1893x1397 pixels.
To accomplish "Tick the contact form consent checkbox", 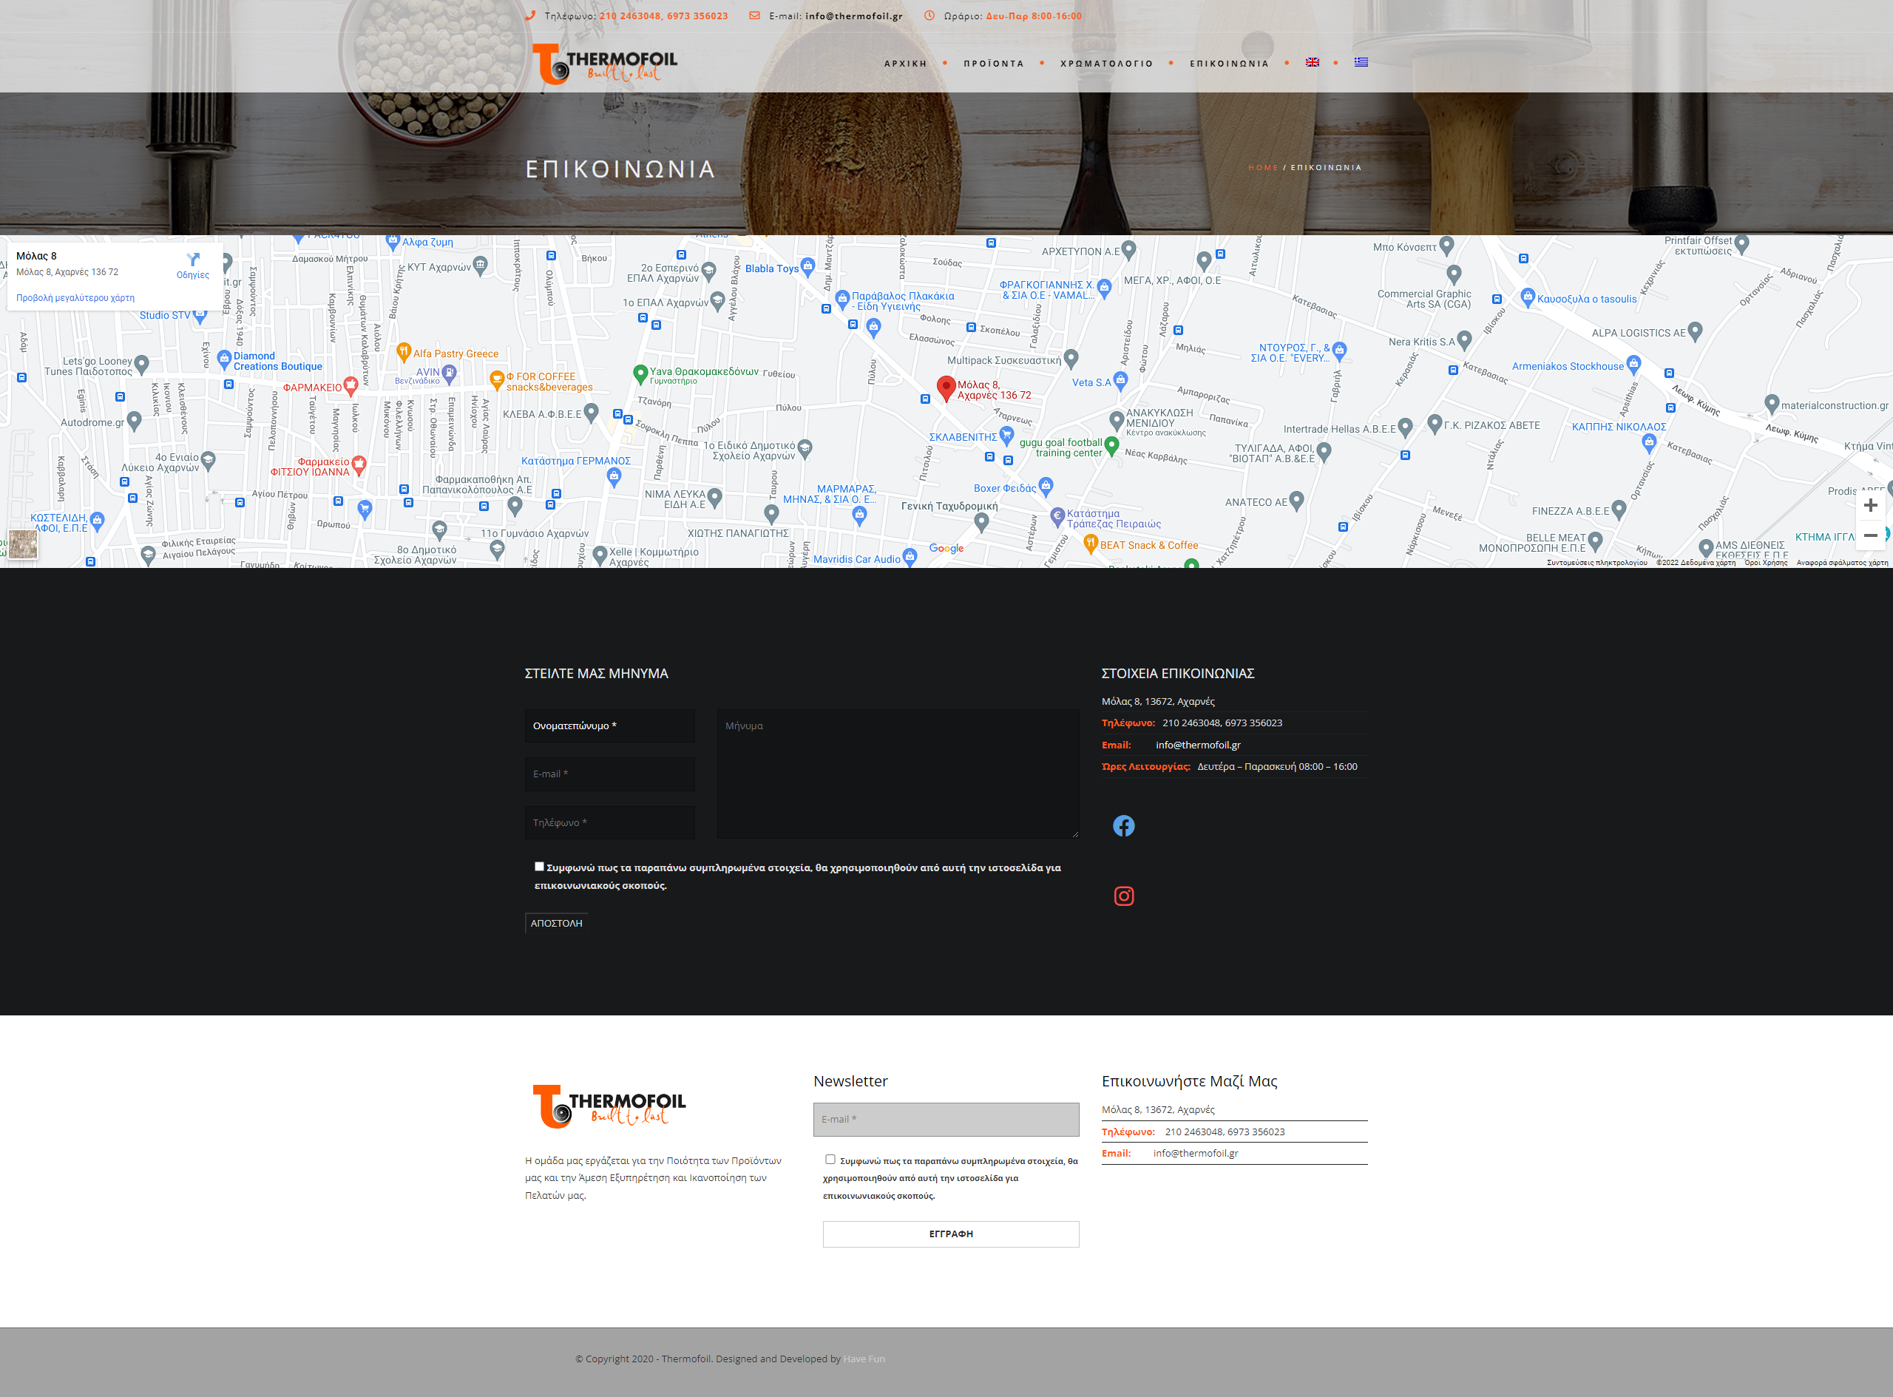I will point(539,866).
